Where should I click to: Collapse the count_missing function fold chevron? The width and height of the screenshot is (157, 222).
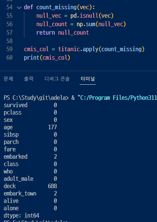pyautogui.click(x=19, y=7)
